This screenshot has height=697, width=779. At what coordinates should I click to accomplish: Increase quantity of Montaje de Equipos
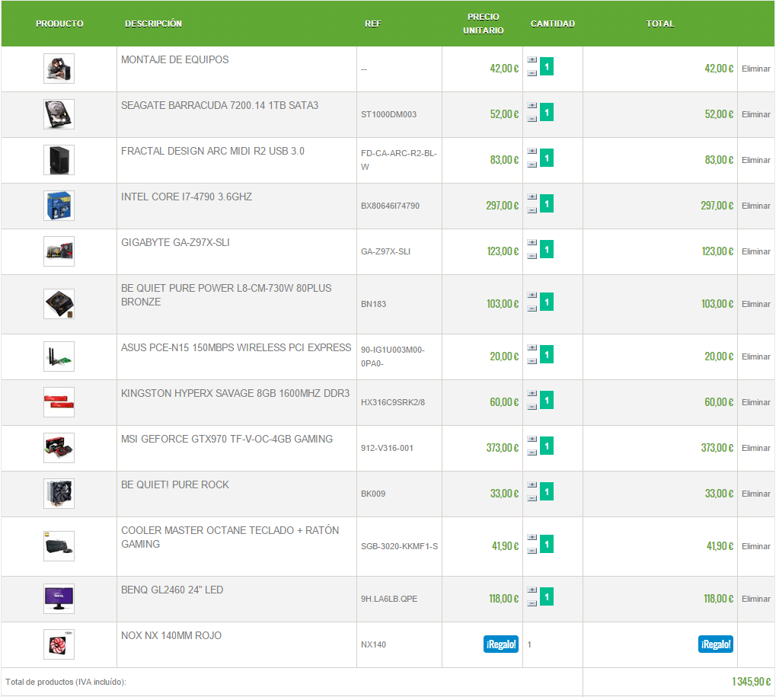pos(532,59)
